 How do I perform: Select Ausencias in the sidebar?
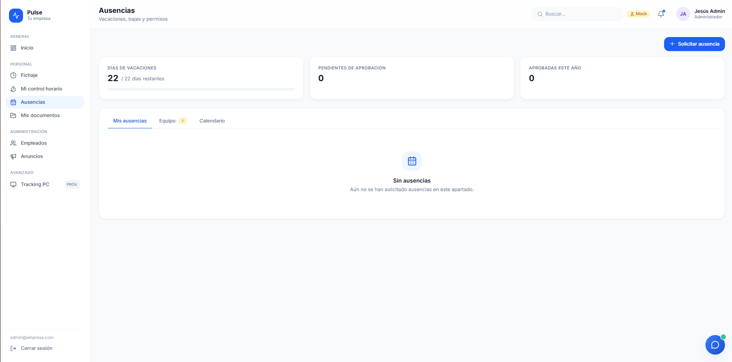tap(45, 102)
